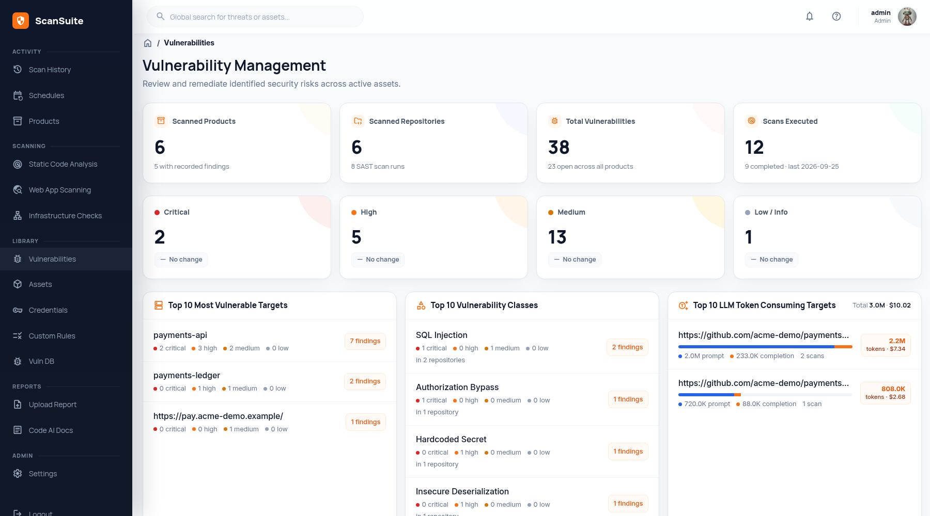Click 7 findings badge for payments-api
The image size is (930, 516).
(365, 341)
